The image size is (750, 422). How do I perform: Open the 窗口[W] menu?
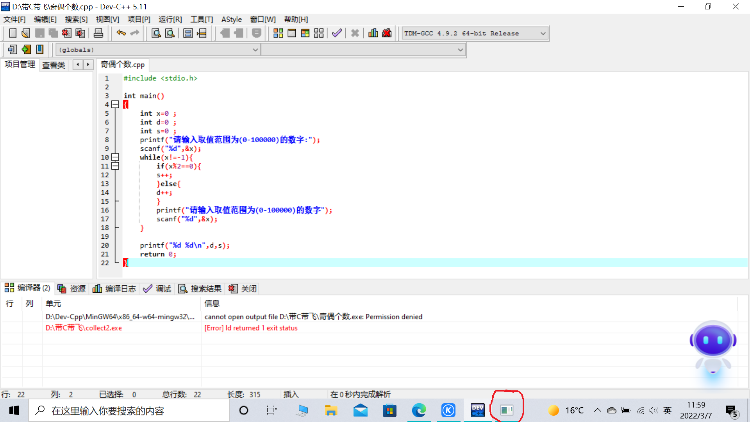(263, 20)
